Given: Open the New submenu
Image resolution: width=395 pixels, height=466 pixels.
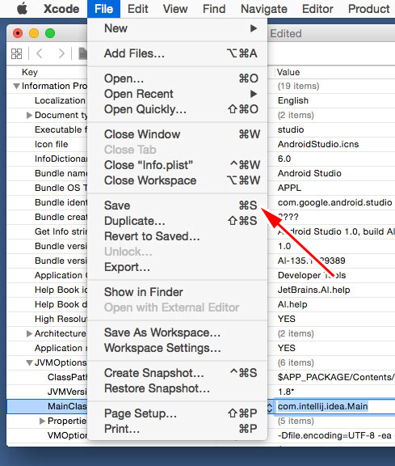Looking at the screenshot, I should coord(178,28).
